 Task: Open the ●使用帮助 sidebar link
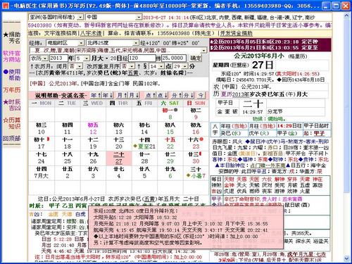click(x=12, y=75)
